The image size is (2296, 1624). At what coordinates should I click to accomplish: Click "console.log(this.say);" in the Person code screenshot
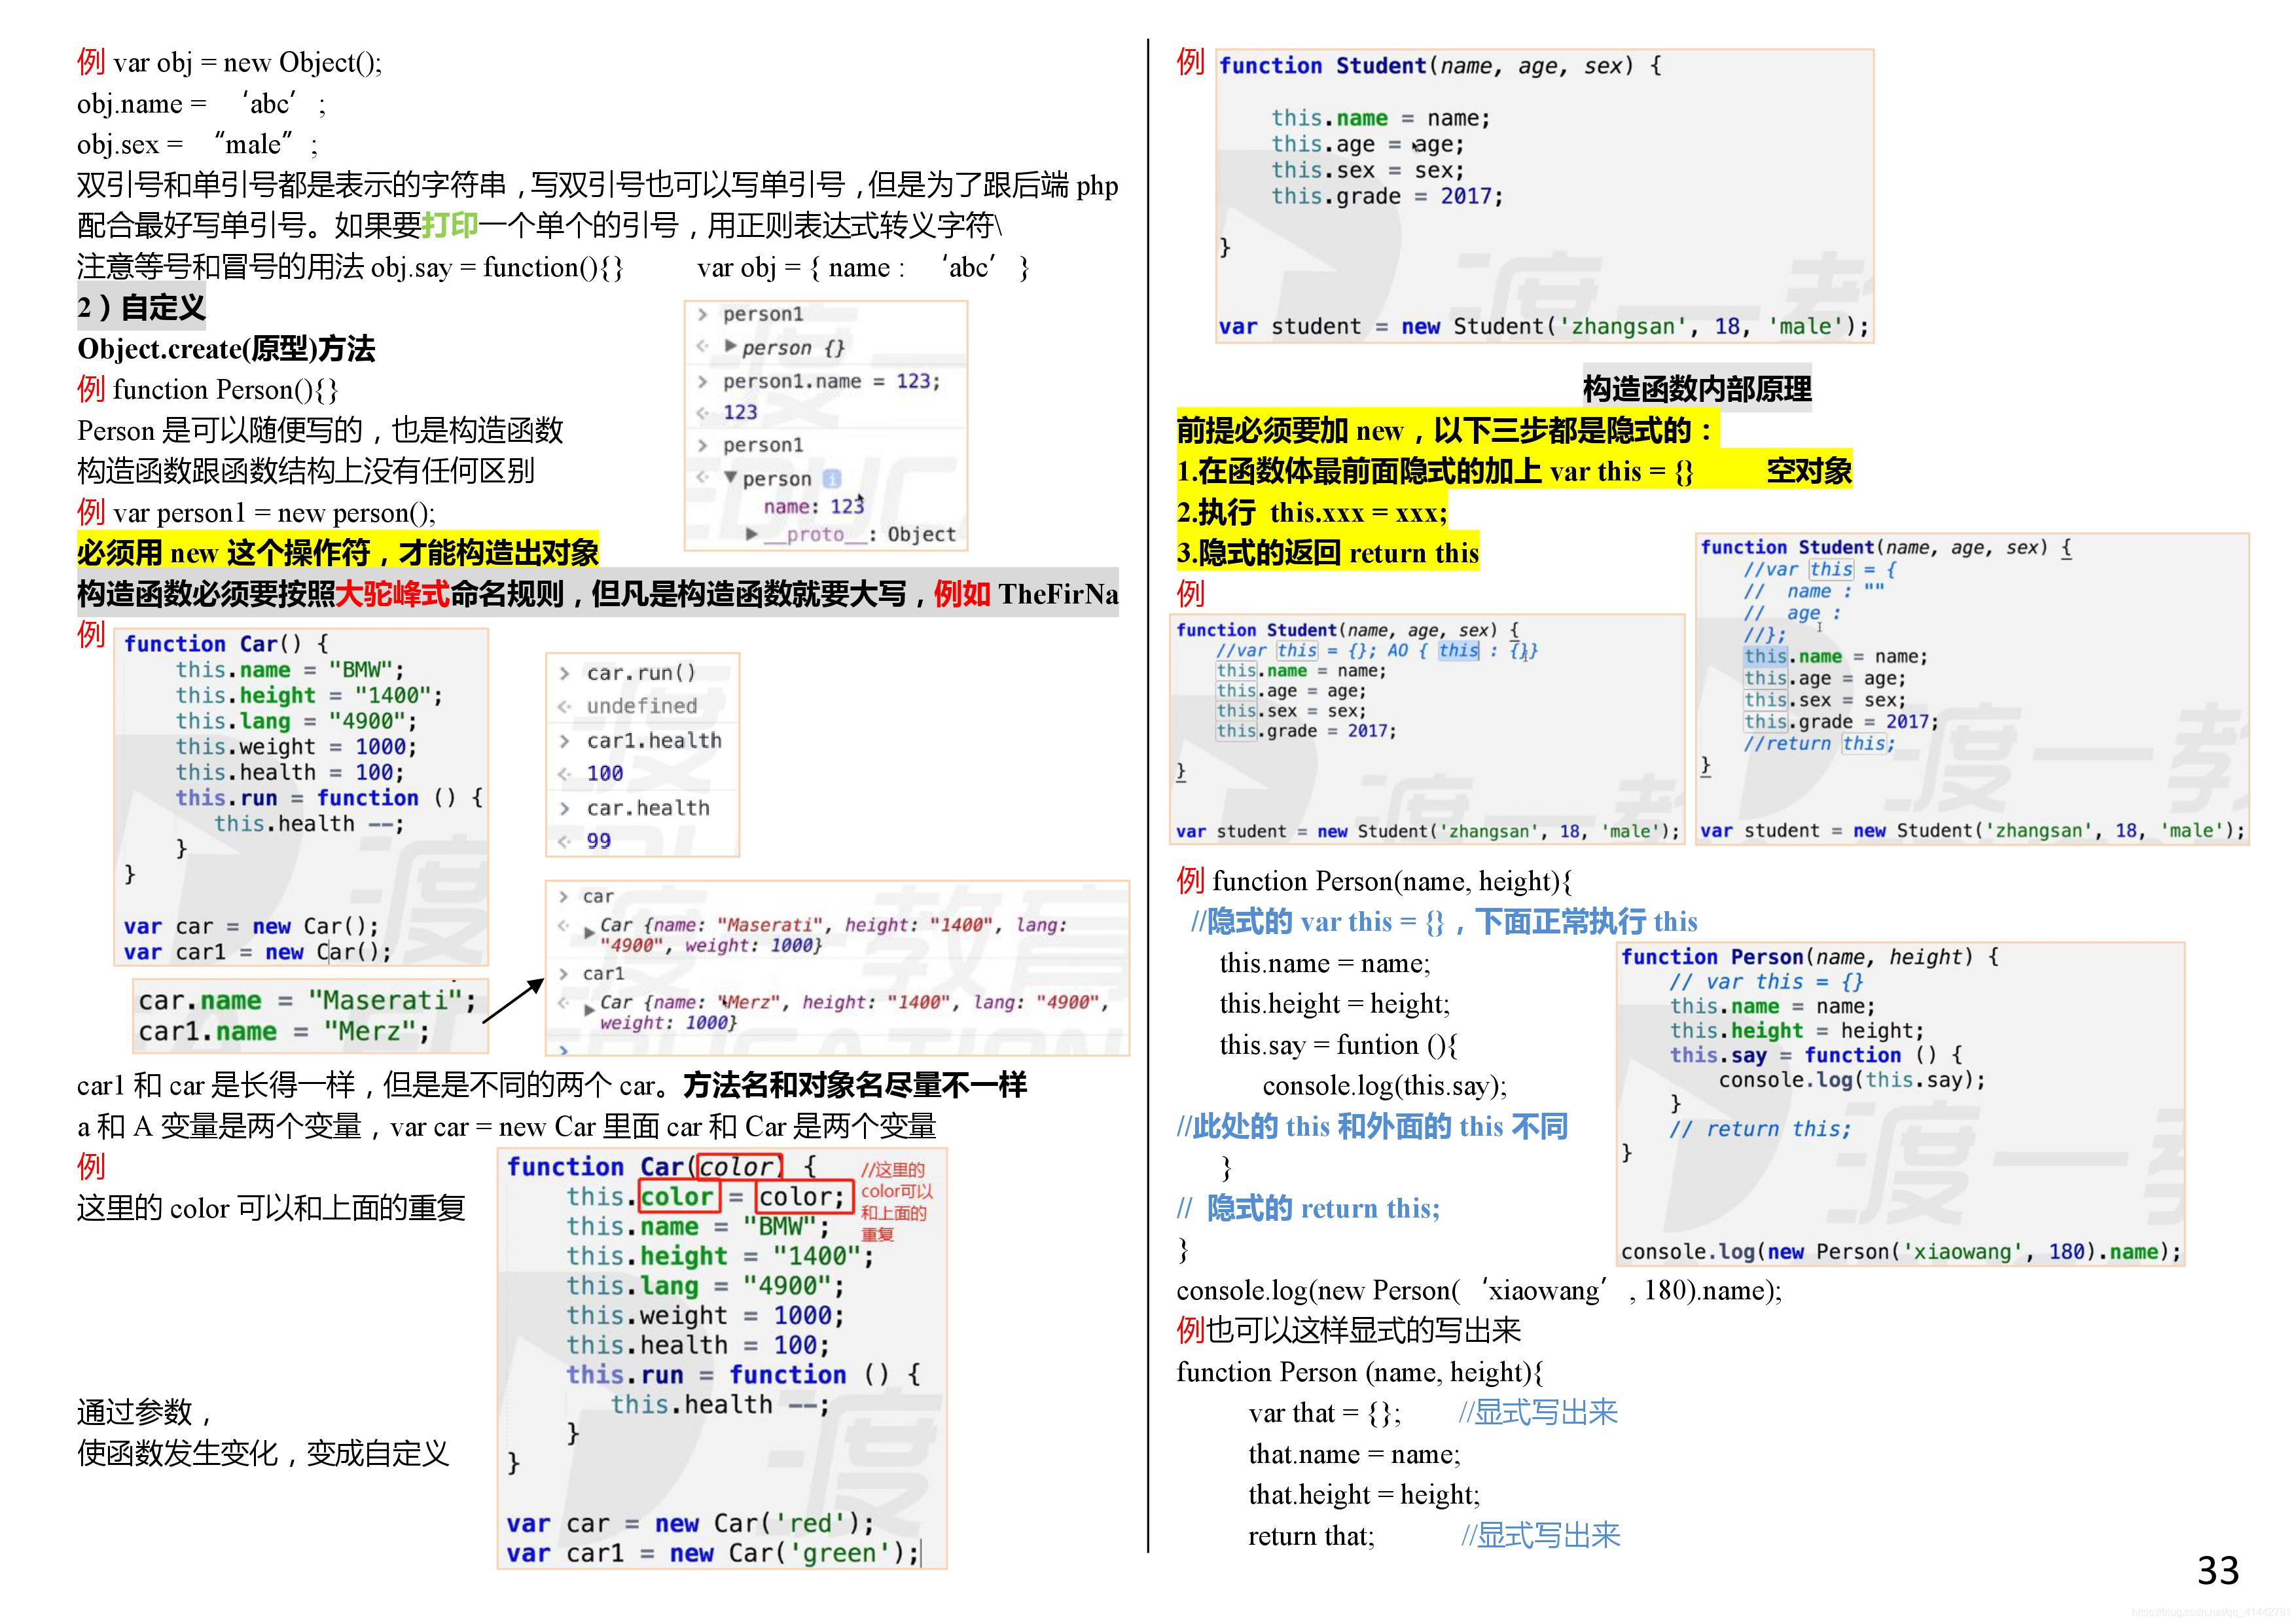tap(1852, 1080)
